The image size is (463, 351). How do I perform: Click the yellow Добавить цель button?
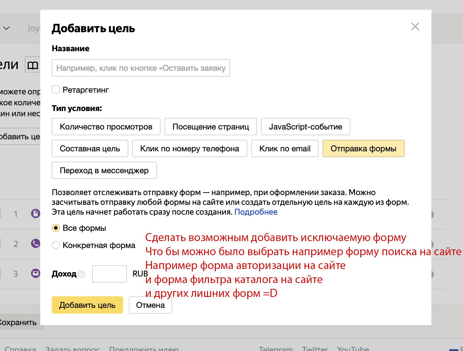[87, 305]
